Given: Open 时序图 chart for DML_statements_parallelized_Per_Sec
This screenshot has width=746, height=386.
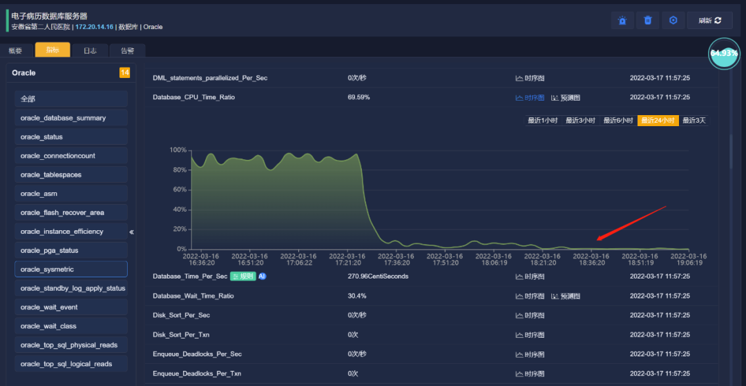Looking at the screenshot, I should tap(530, 78).
